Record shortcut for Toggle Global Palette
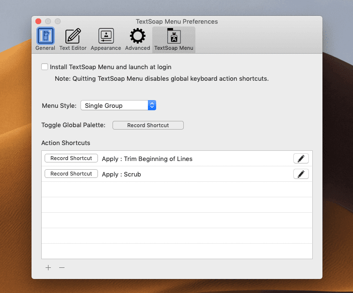The height and width of the screenshot is (293, 353). pyautogui.click(x=148, y=125)
